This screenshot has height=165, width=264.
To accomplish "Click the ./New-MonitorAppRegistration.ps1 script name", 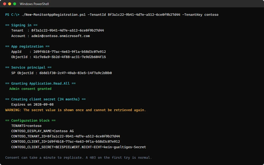I will (x=54, y=14).
